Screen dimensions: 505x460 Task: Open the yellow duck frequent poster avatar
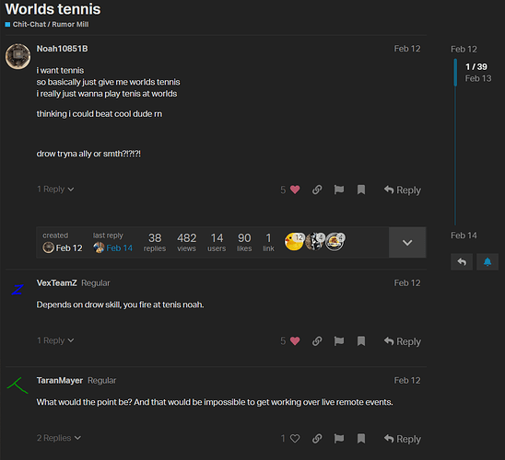click(294, 241)
